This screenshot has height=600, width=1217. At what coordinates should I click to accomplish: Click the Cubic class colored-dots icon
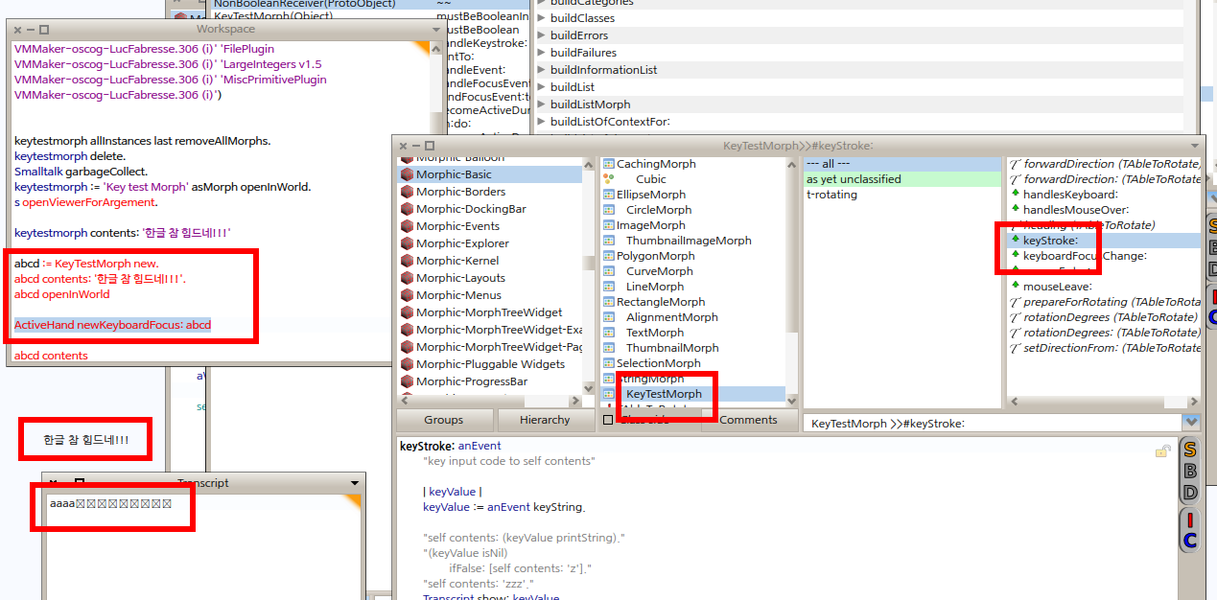(608, 179)
